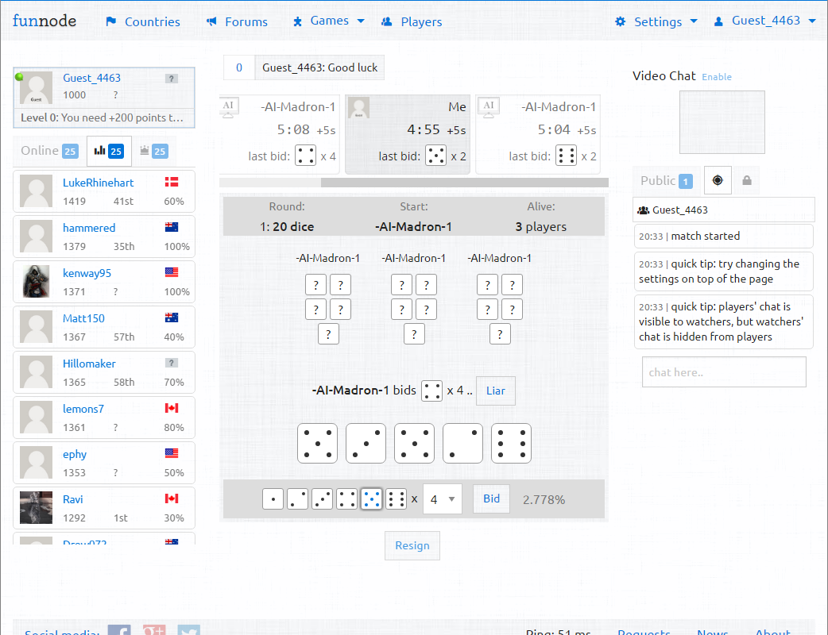Viewport: 828px width, 635px height.
Task: Switch to the crown leaderboard tab
Action: tap(153, 151)
